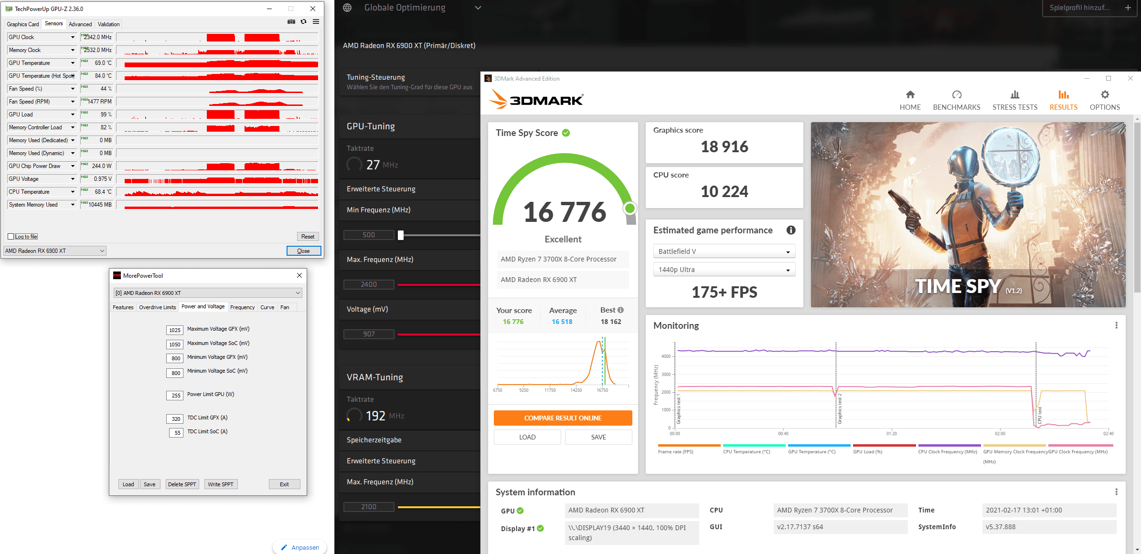The image size is (1141, 554).
Task: Expand Globale Optimierung profile chevron
Action: coord(478,8)
